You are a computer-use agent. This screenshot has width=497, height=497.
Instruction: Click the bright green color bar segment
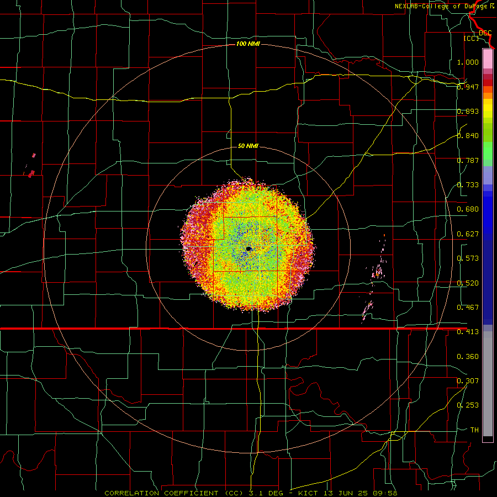coord(488,151)
